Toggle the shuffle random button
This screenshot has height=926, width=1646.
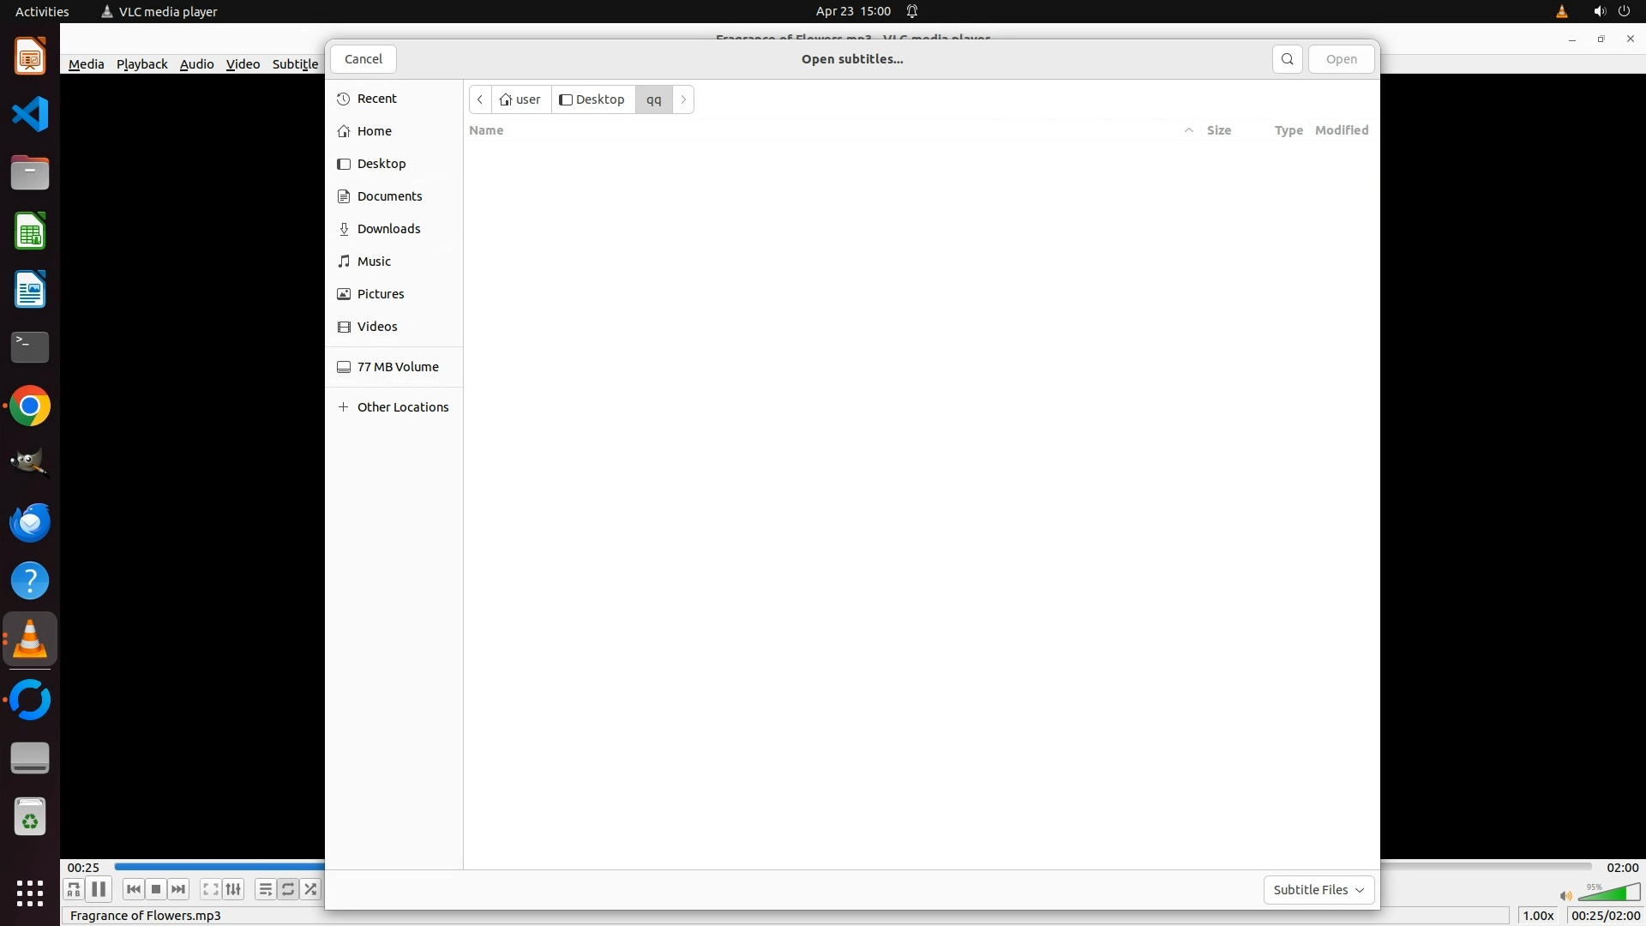coord(310,889)
